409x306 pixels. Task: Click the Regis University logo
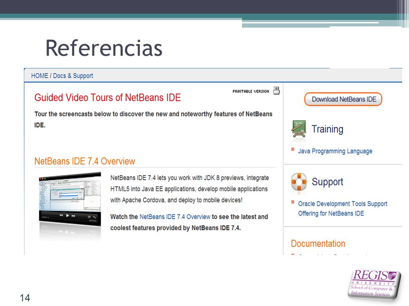click(x=374, y=285)
